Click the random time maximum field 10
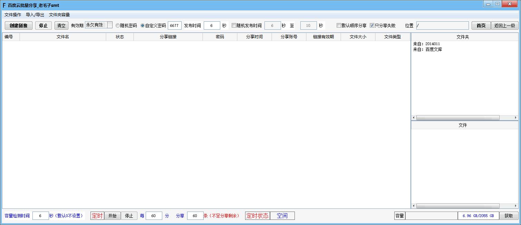The width and height of the screenshot is (521, 225). [x=309, y=25]
